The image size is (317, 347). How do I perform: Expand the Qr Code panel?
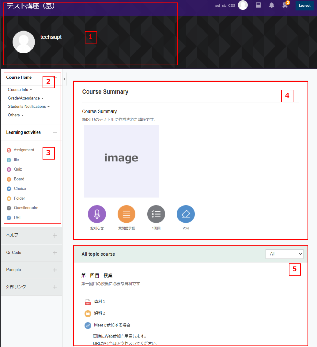click(55, 253)
